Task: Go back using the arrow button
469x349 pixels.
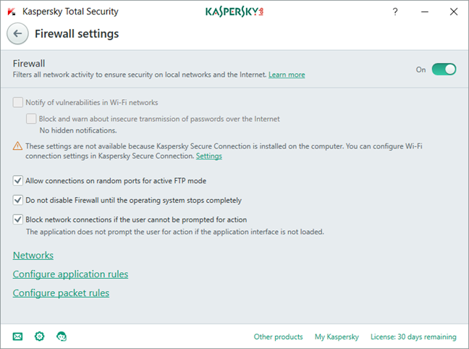Action: pyautogui.click(x=17, y=33)
